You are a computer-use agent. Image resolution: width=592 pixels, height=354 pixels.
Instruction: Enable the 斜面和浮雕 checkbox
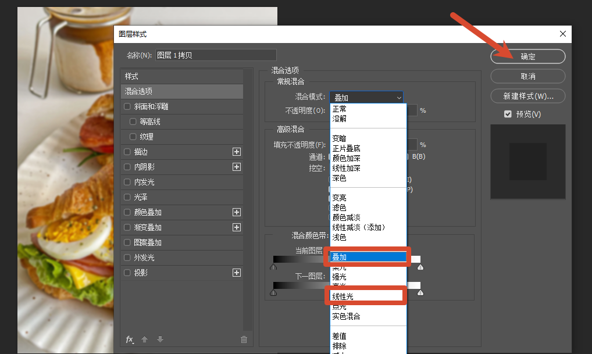127,106
